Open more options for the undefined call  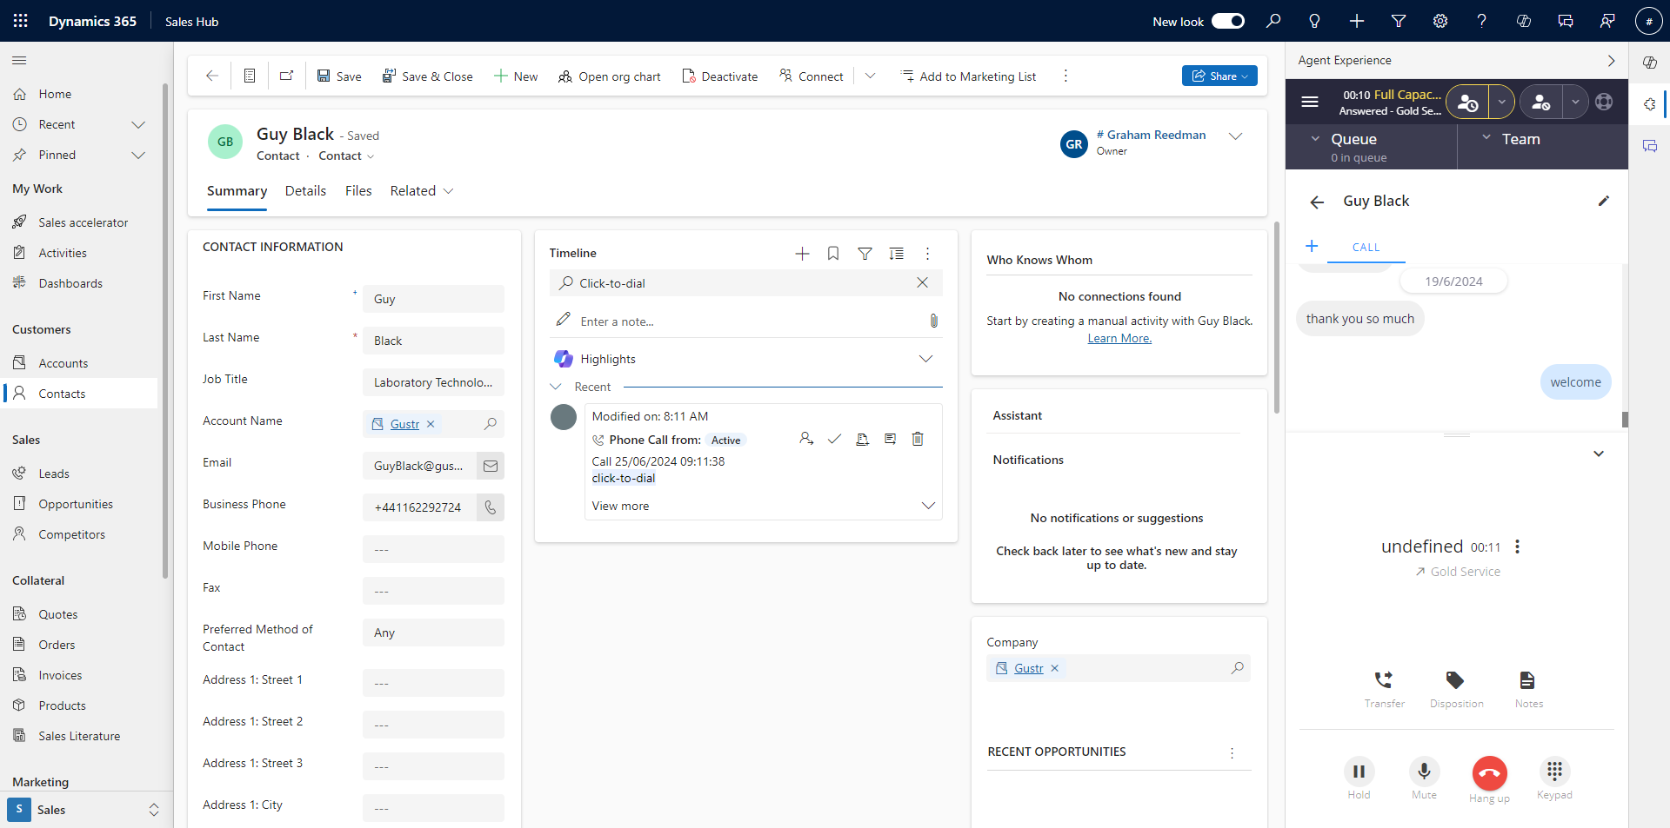point(1517,546)
